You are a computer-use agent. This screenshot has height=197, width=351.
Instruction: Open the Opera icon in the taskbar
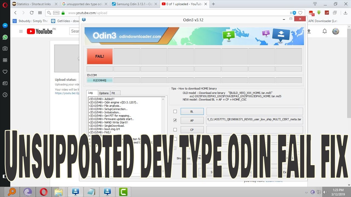click(44, 192)
